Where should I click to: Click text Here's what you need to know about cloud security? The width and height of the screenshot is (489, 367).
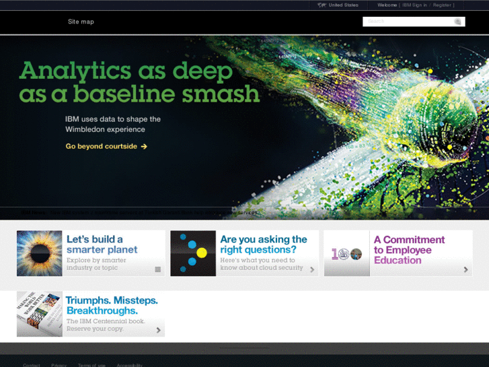click(x=262, y=264)
